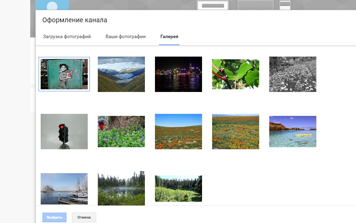The width and height of the screenshot is (356, 223).
Task: Select the green leaves close-up photo
Action: click(236, 74)
